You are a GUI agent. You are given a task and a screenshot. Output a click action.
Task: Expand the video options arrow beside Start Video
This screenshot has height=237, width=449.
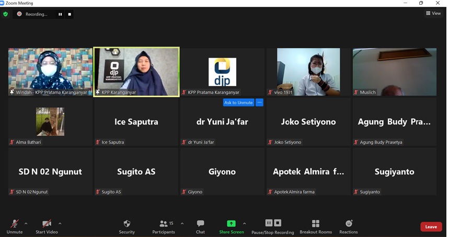[x=60, y=223]
